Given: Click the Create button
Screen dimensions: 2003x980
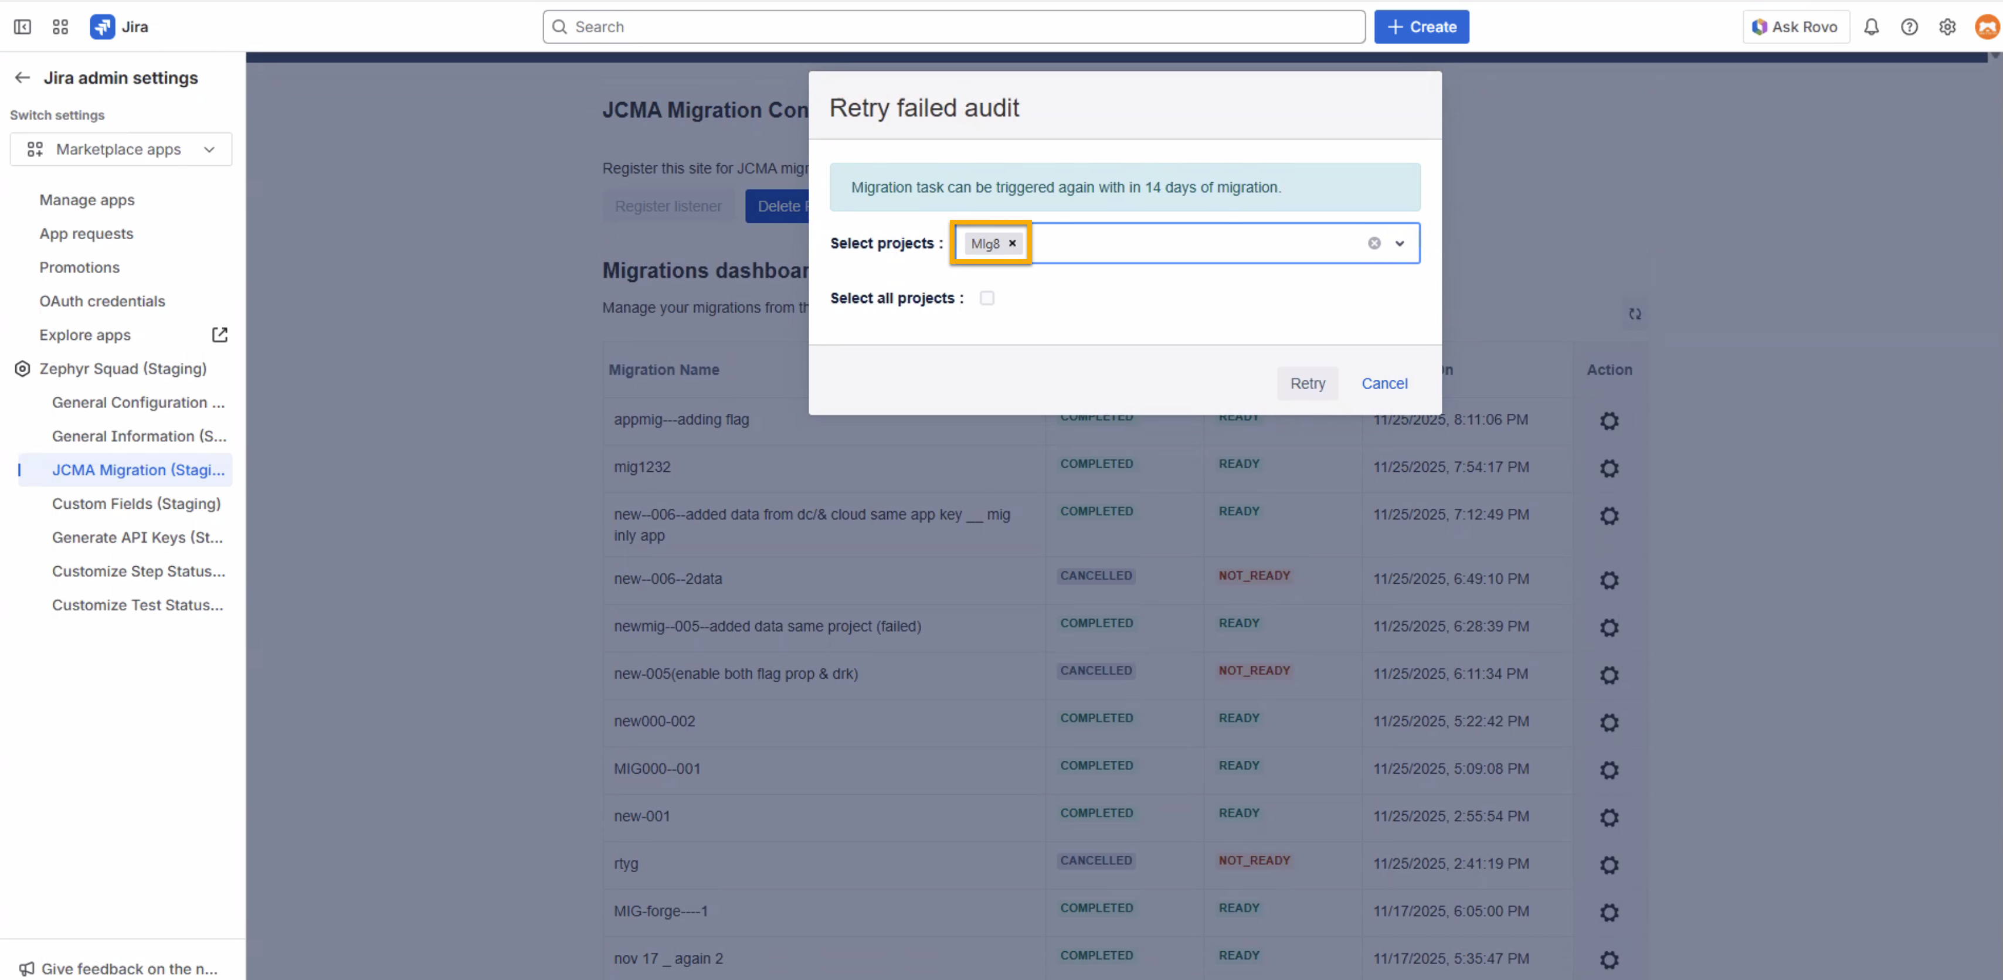Looking at the screenshot, I should 1421,27.
